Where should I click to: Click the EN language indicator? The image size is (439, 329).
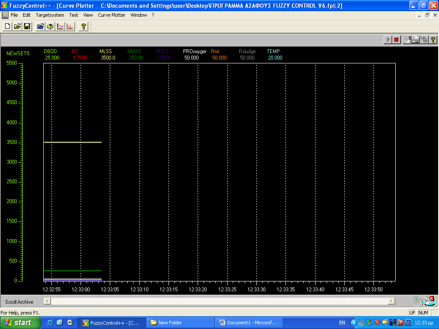coord(342,323)
